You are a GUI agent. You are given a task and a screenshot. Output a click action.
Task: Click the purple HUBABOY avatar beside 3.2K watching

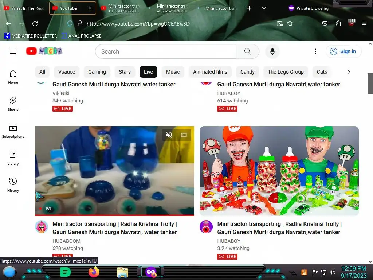coord(206,227)
